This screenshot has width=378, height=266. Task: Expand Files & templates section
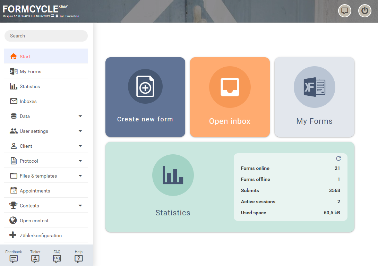coord(80,176)
